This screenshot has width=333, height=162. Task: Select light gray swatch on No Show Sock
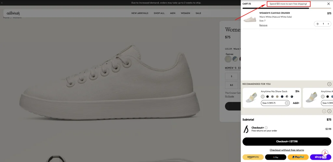[x=263, y=96]
